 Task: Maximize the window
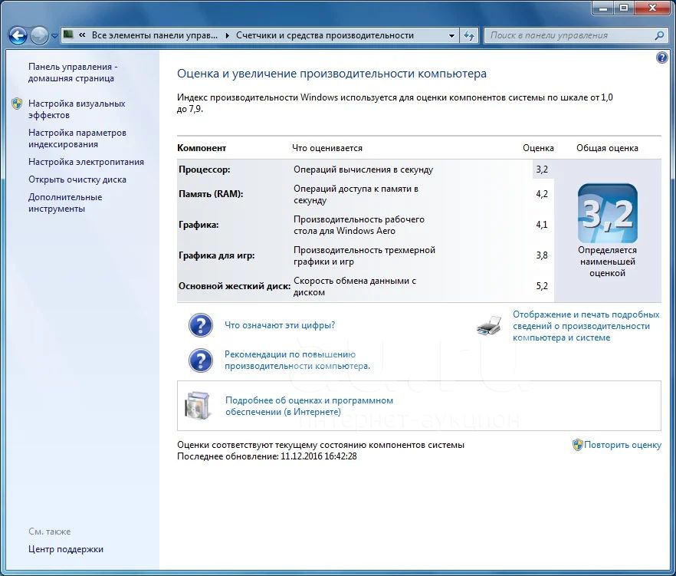click(623, 8)
